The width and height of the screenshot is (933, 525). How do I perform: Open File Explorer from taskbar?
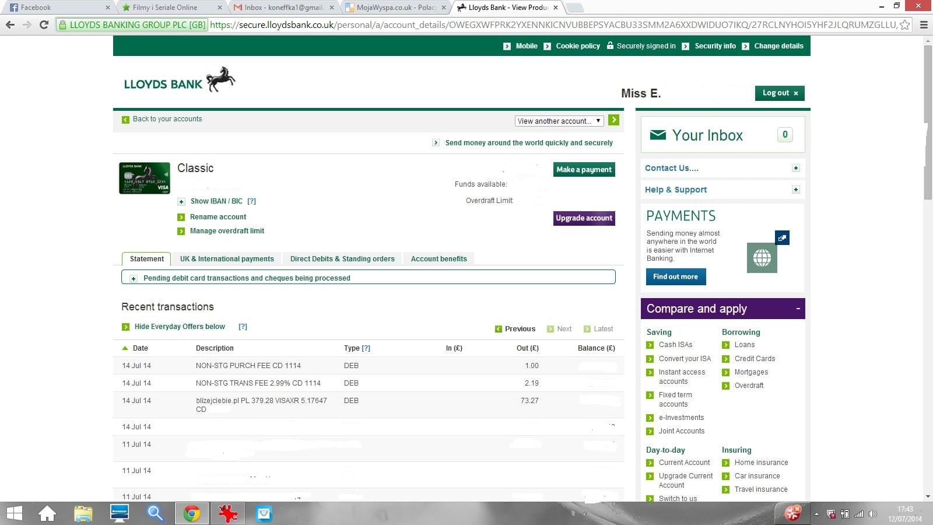click(x=83, y=514)
